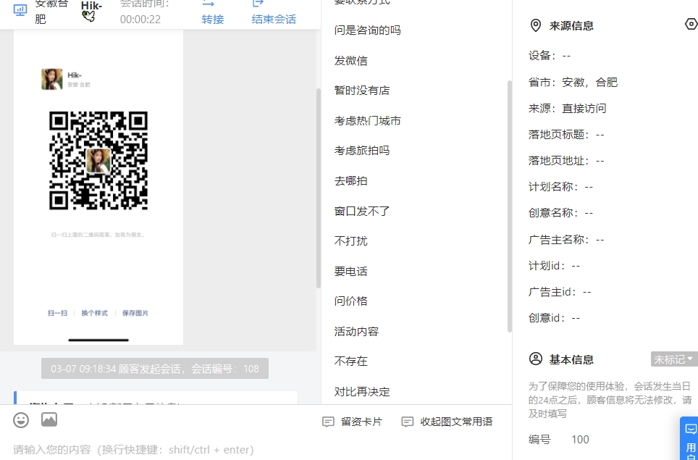Image resolution: width=698 pixels, height=460 pixels.
Task: Click the 广告主名称 row
Action: click(x=566, y=240)
